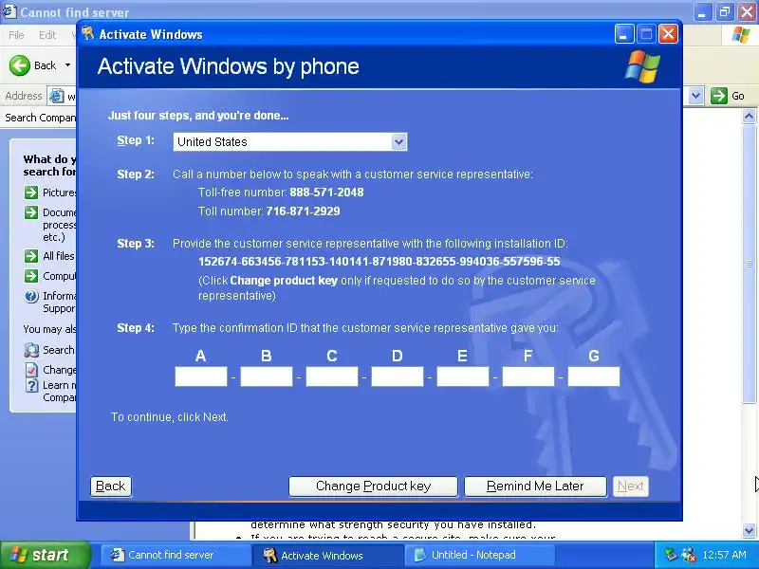Open the Back history dropdown arrow in browser
This screenshot has height=569, width=759.
67,65
